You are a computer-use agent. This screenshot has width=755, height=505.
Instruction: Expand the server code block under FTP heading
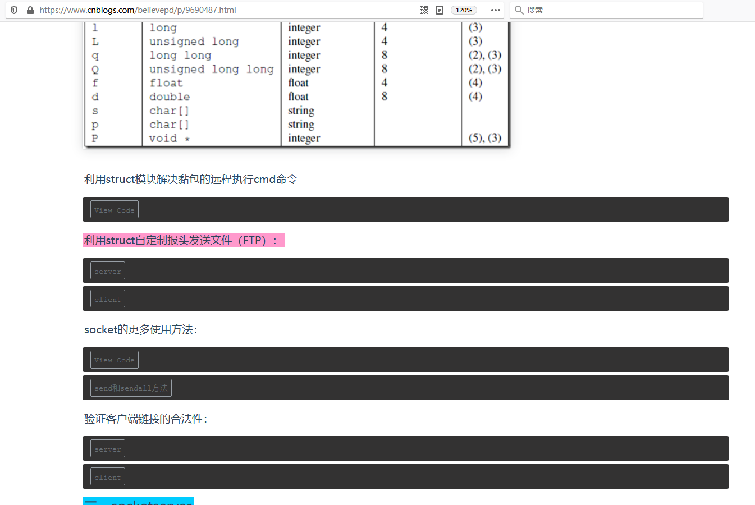click(x=108, y=271)
